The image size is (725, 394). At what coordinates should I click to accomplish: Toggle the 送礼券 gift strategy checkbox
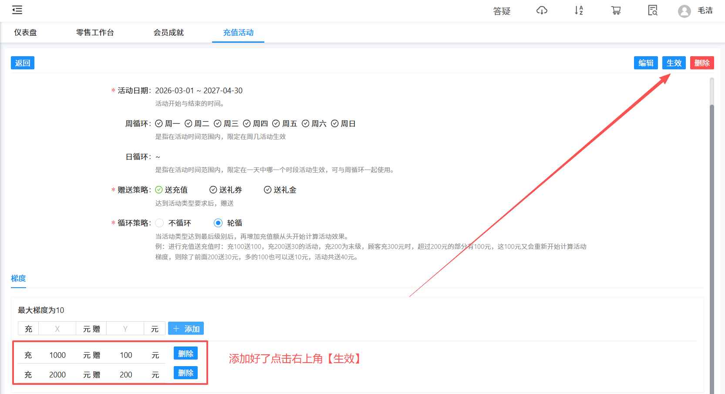coord(213,190)
